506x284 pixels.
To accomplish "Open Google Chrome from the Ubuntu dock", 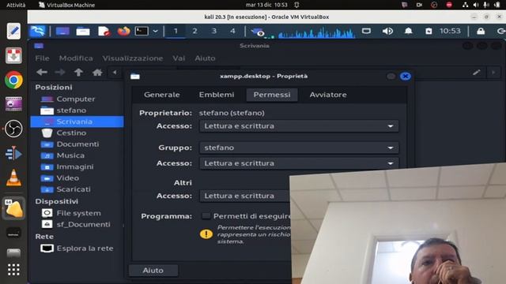I will [13, 80].
